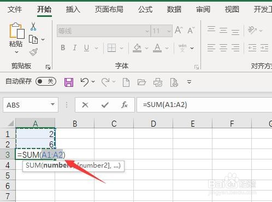Confirm formula with checkmark
This screenshot has height=202, width=272.
pos(105,105)
